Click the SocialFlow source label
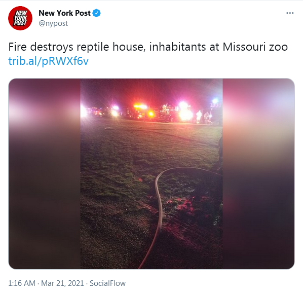 tap(107, 283)
